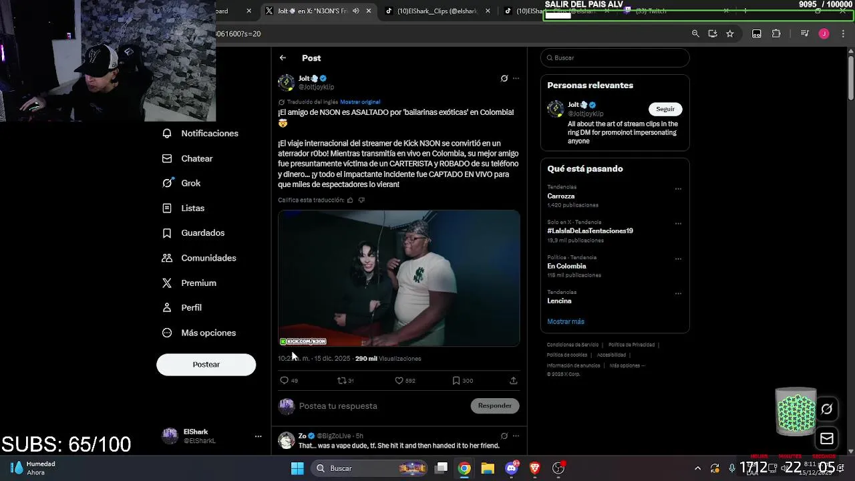The image size is (855, 481).
Task: Open Chatear messages in sidebar
Action: tap(188, 158)
